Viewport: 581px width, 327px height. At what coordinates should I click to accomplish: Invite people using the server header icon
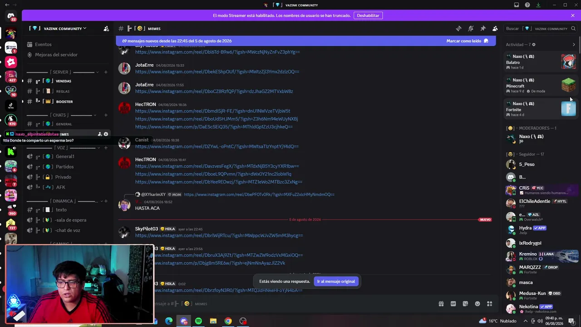(106, 29)
